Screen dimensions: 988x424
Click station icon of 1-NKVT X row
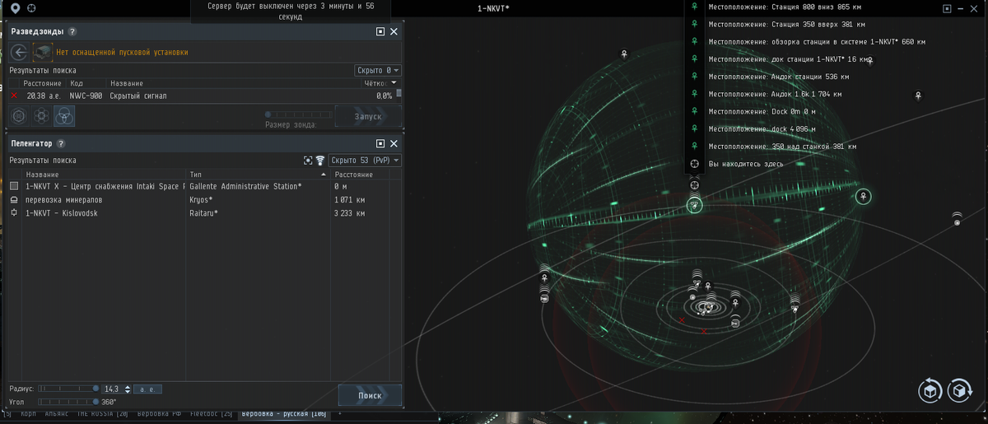tap(14, 187)
